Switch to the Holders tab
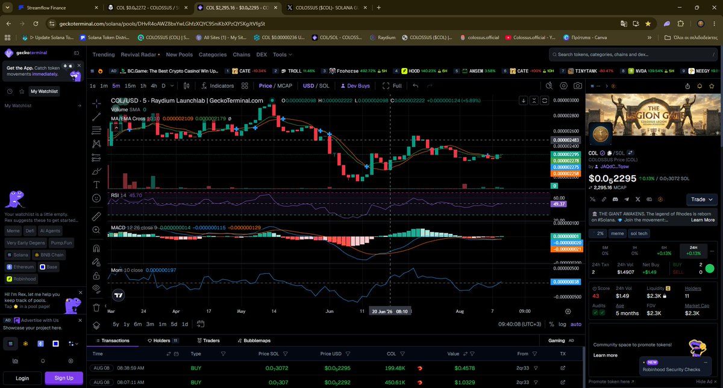Screen dimensions: 723x388 163,340
